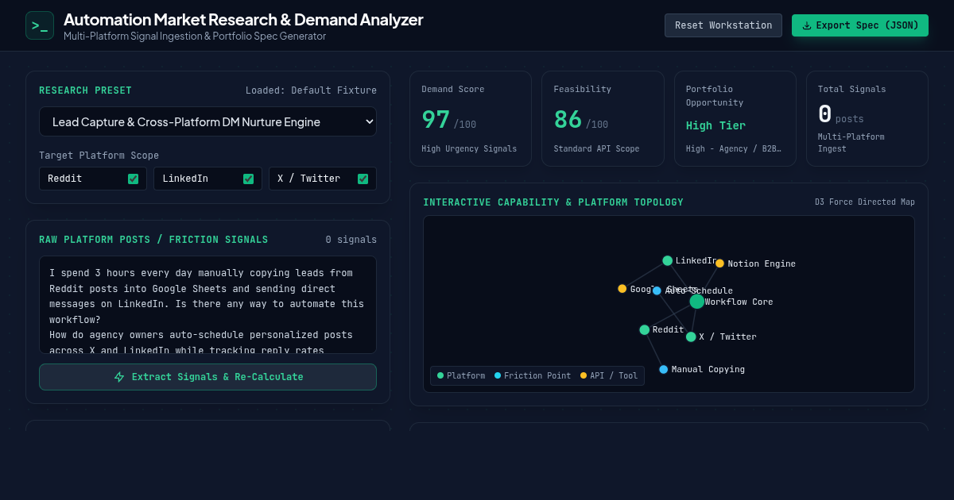Select the Google Sheets node
Screen dimensions: 954x500
tap(622, 289)
